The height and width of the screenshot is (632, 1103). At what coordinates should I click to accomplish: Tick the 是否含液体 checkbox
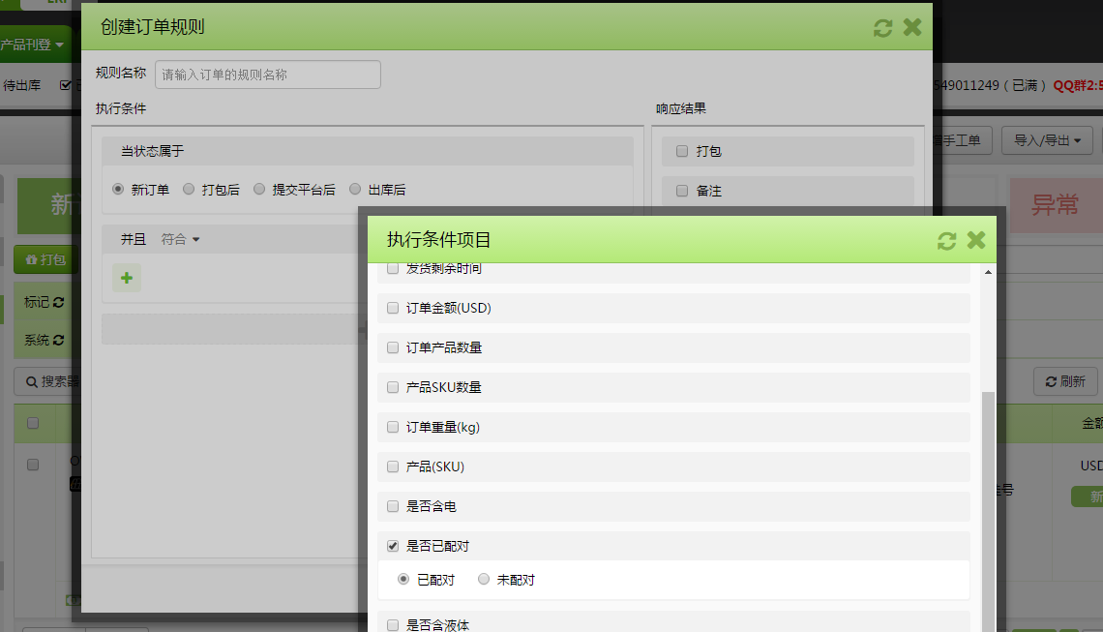coord(393,625)
